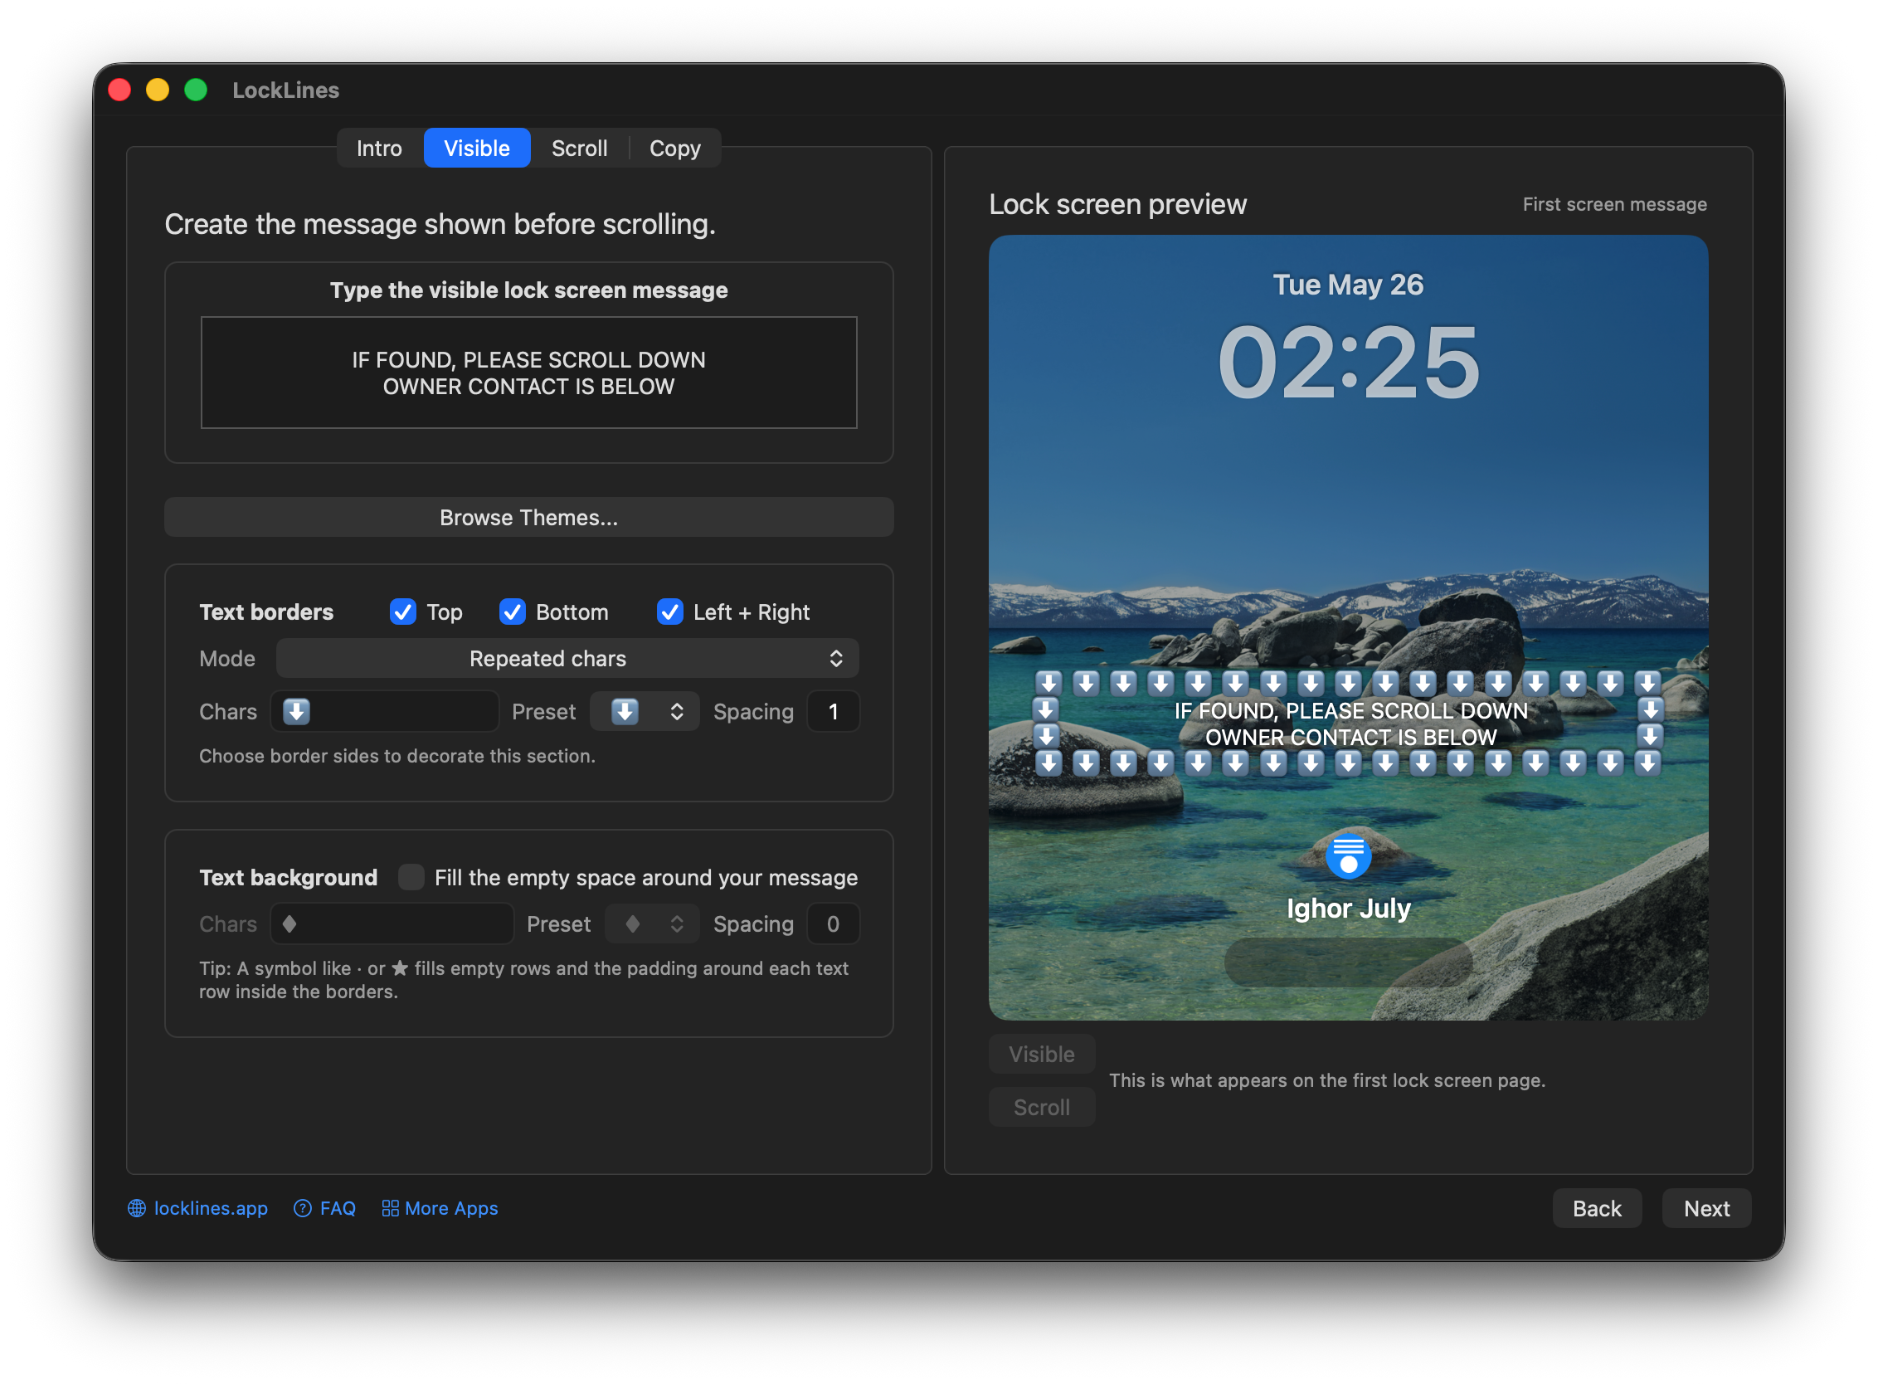1878x1384 pixels.
Task: Click the Back button
Action: (x=1597, y=1208)
